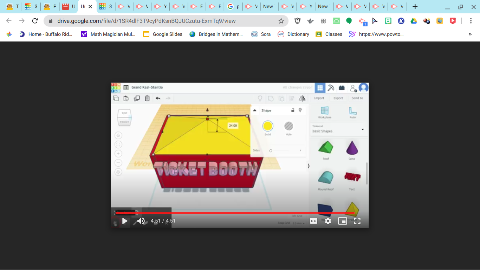Reload the Google Drive page
Screen dimensions: 480x270
(35, 21)
